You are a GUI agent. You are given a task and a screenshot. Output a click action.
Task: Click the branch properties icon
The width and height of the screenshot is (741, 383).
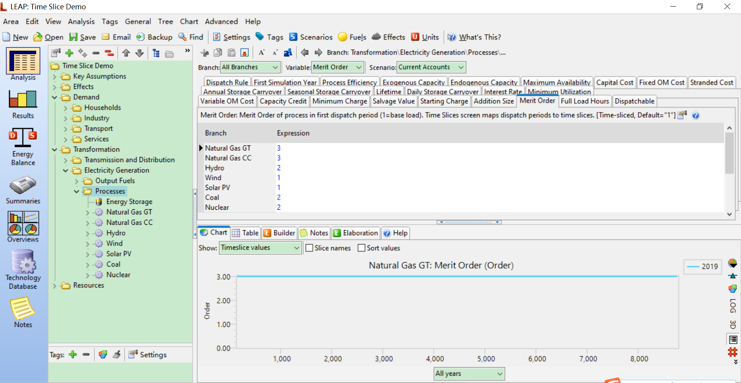pos(56,53)
